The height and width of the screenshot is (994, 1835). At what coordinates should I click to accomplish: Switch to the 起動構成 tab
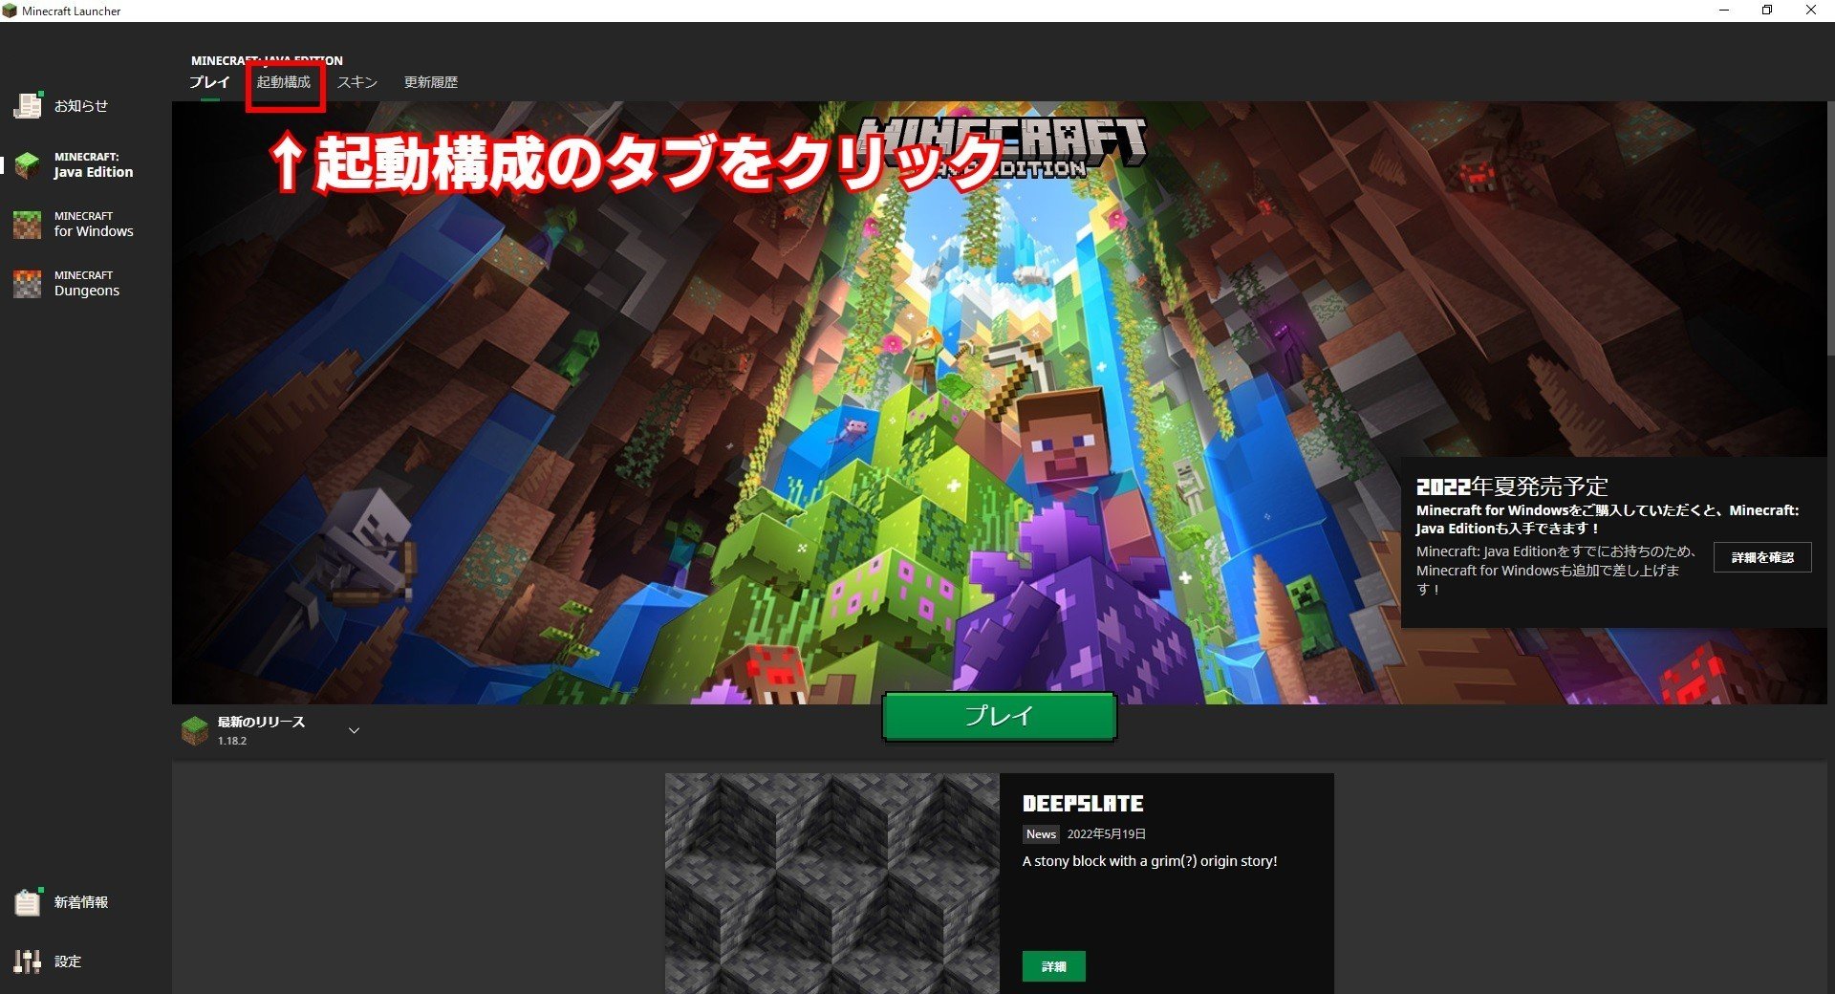(284, 82)
